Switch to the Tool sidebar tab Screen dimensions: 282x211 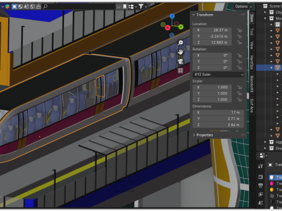coord(252,32)
